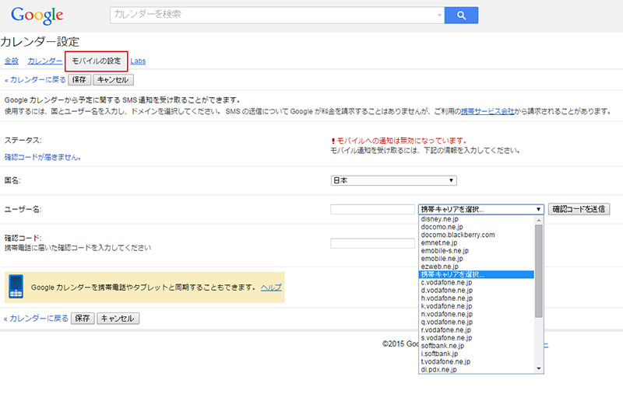Click top «カレンダーに戻る link
623x394 pixels.
click(35, 80)
